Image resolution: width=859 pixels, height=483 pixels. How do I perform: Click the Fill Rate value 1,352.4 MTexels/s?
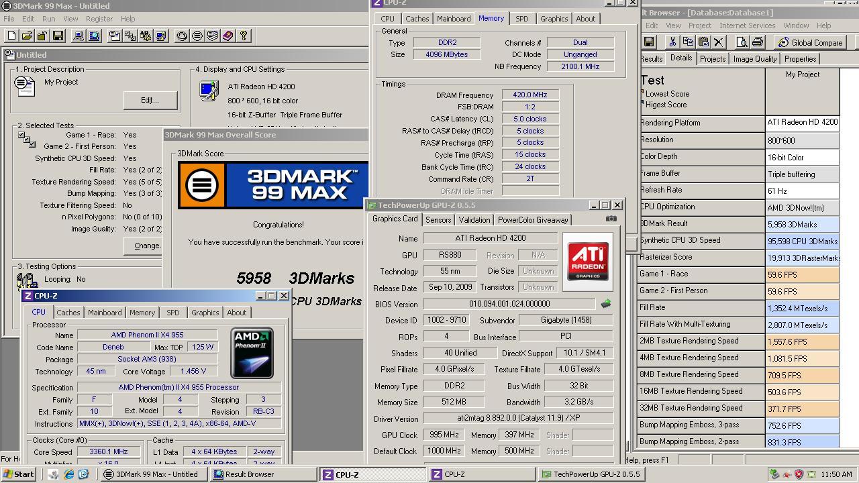(802, 309)
